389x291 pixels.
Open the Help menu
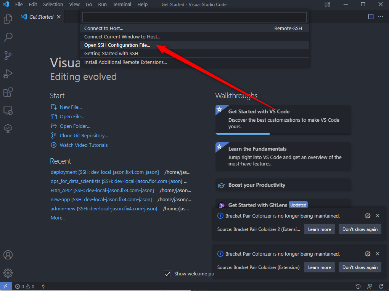pyautogui.click(x=142, y=5)
